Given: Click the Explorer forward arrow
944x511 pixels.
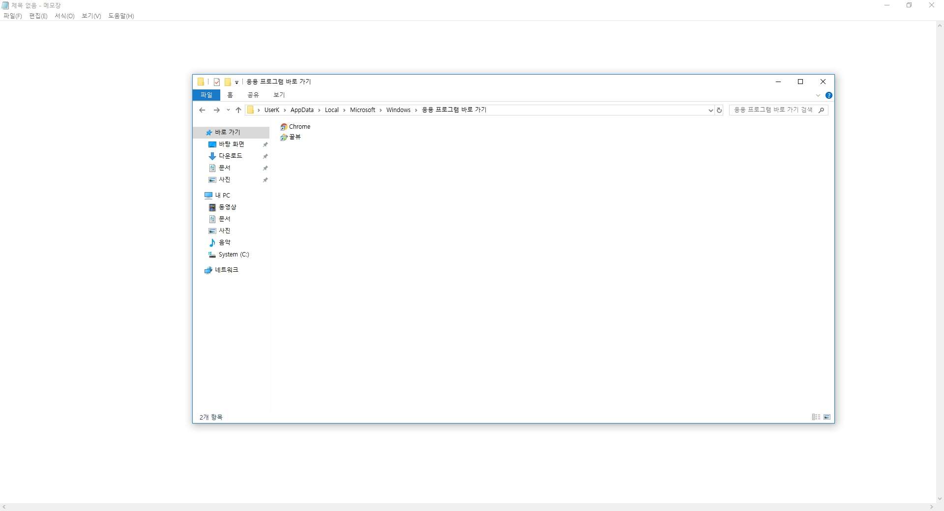Looking at the screenshot, I should 216,110.
